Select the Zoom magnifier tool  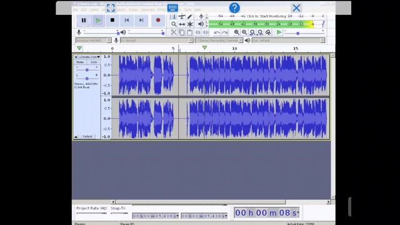[x=174, y=24]
